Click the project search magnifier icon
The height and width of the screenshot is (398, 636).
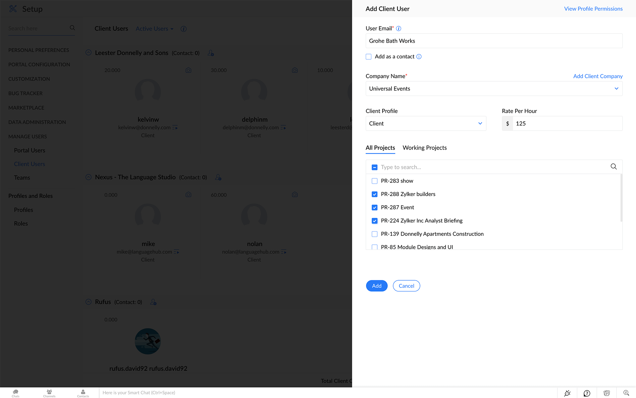613,166
